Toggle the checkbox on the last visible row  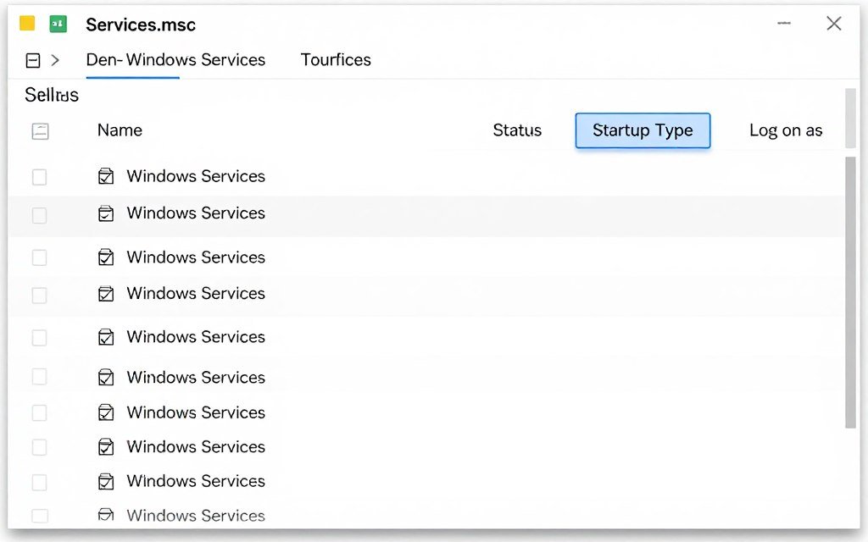39,515
